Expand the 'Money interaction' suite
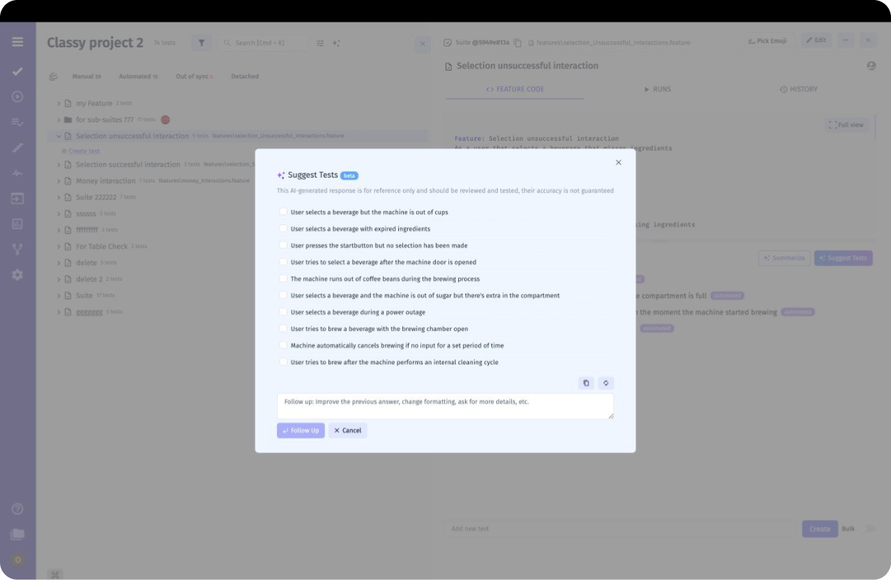 (x=59, y=180)
